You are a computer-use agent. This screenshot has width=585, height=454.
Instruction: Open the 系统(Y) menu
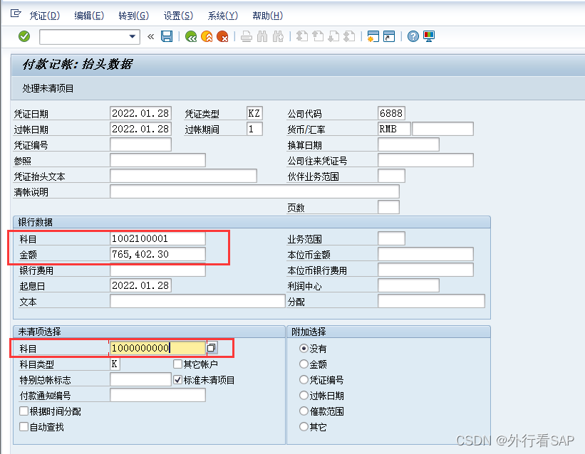[x=223, y=16]
